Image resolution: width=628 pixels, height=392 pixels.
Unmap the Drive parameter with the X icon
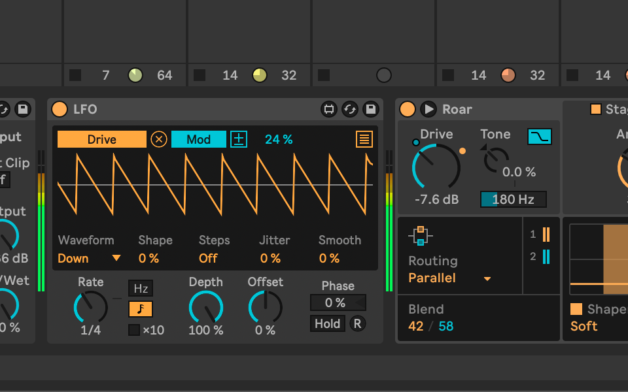tap(158, 139)
